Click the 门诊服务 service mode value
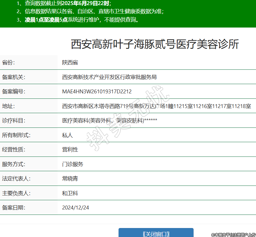This screenshot has height=237, width=256. (73, 164)
